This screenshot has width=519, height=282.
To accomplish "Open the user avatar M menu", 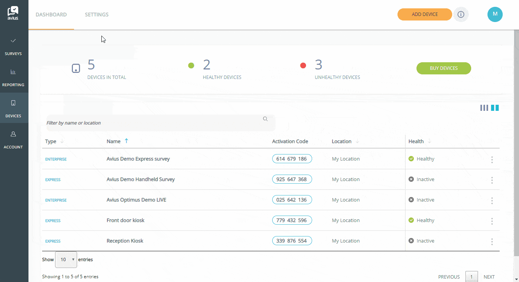I will (x=495, y=14).
